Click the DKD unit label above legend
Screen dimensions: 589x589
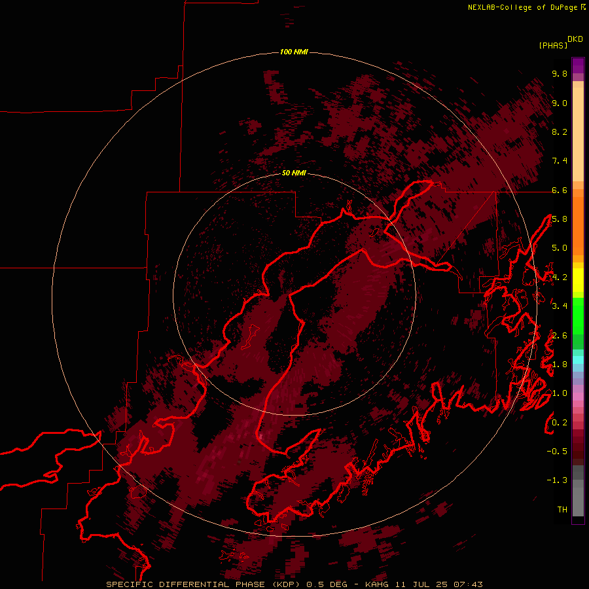coord(575,39)
